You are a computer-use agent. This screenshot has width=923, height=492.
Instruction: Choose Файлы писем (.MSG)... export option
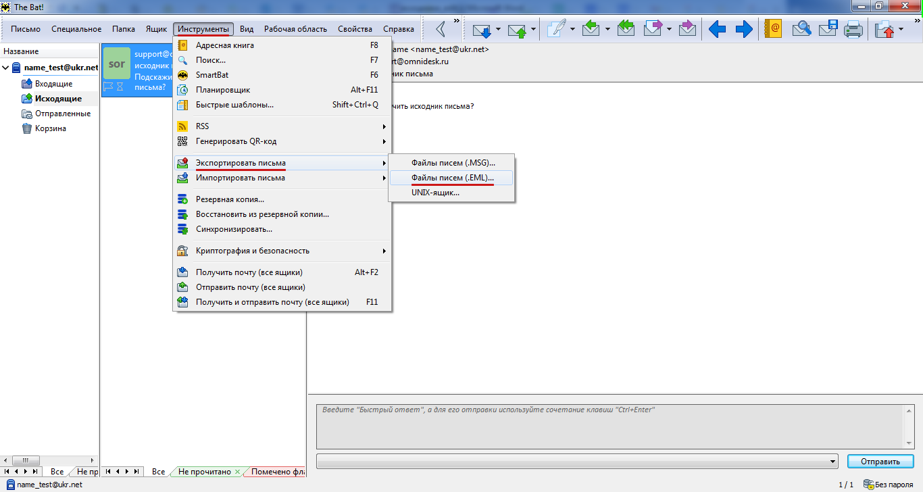(x=451, y=163)
